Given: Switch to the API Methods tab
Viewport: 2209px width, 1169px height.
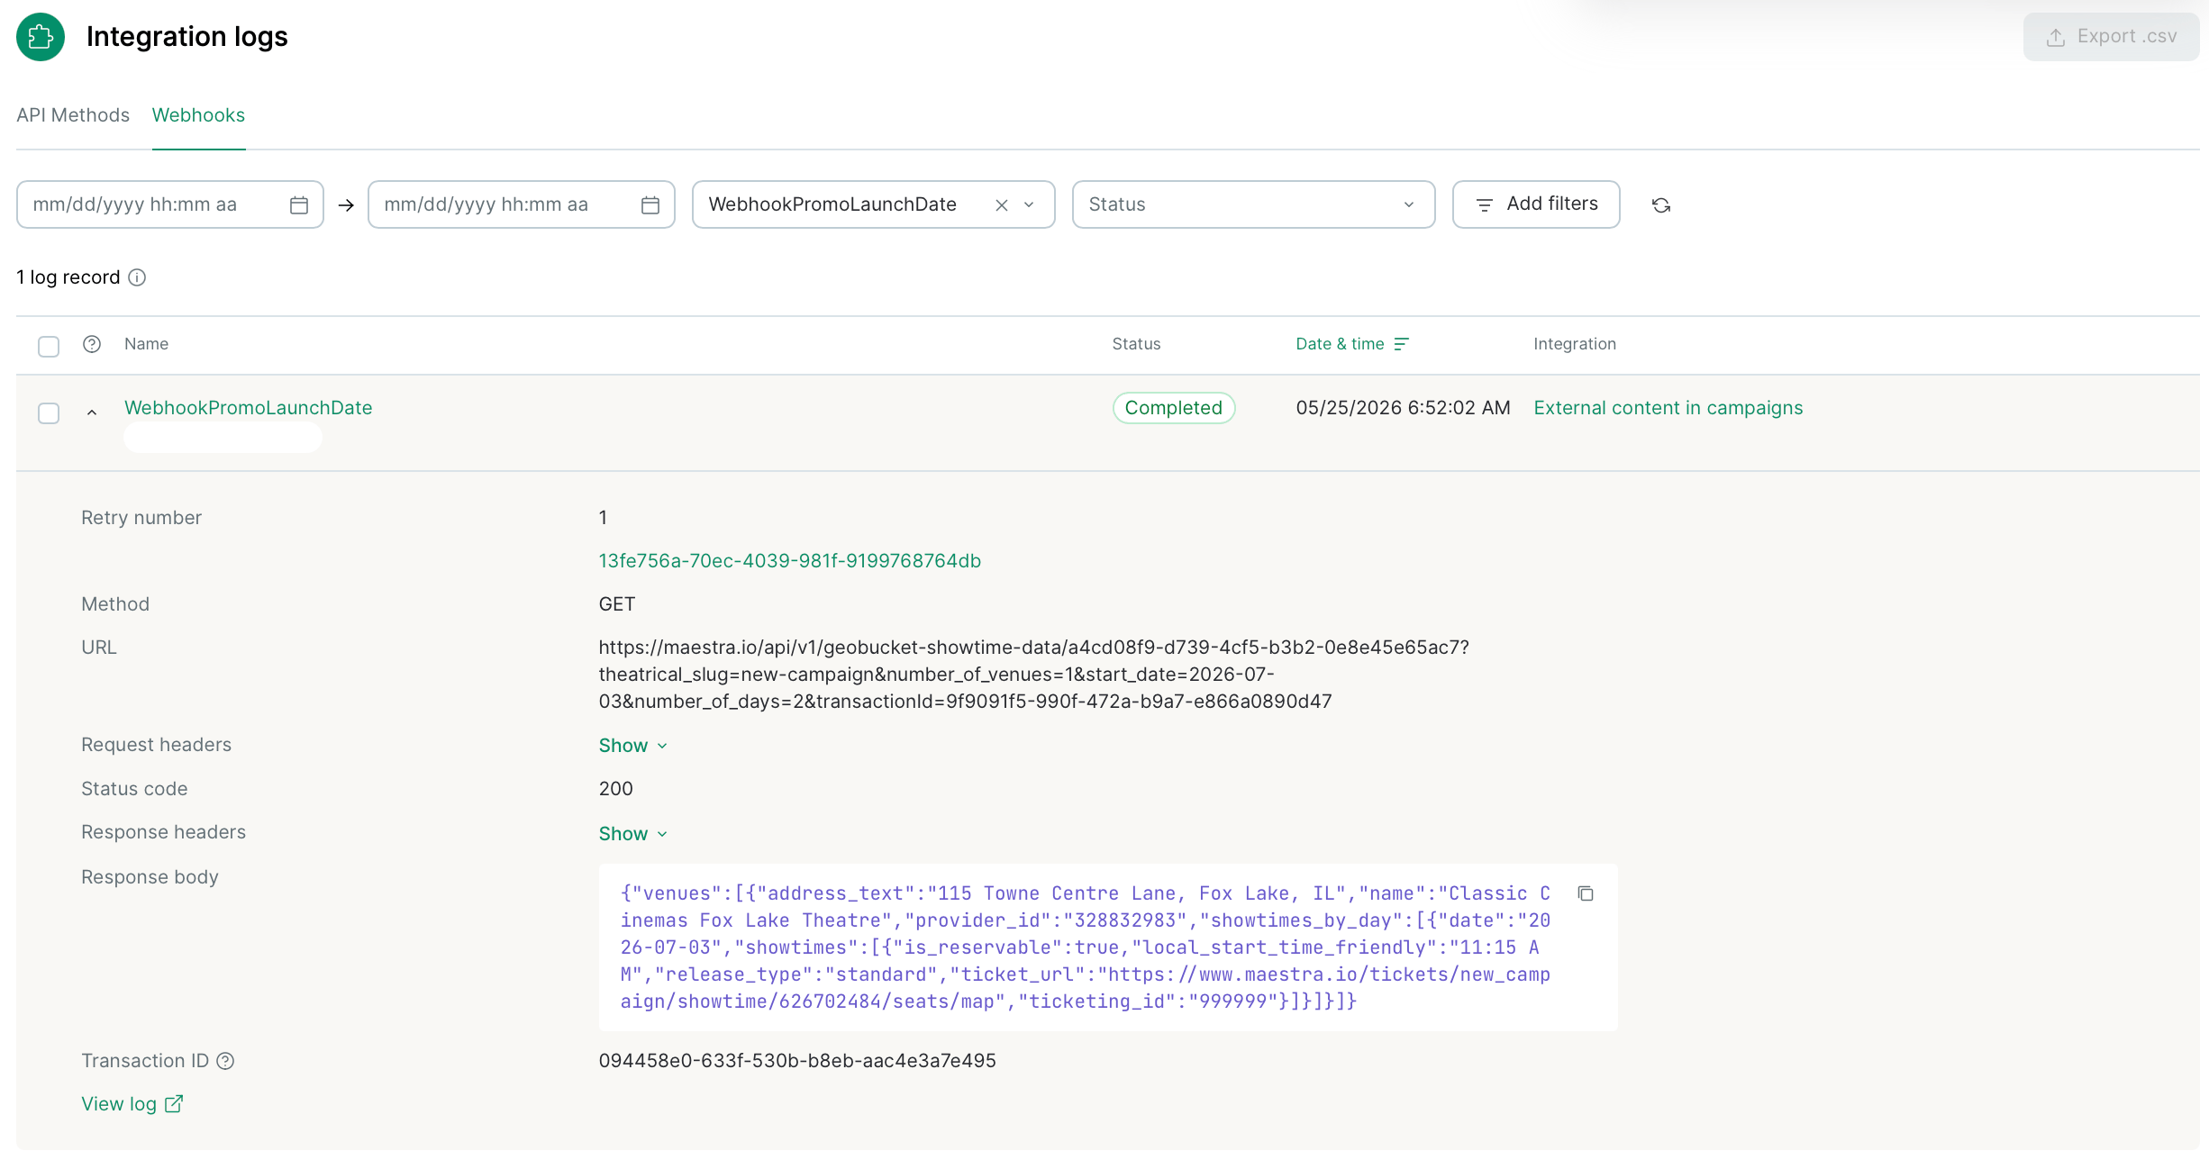Looking at the screenshot, I should [x=73, y=115].
